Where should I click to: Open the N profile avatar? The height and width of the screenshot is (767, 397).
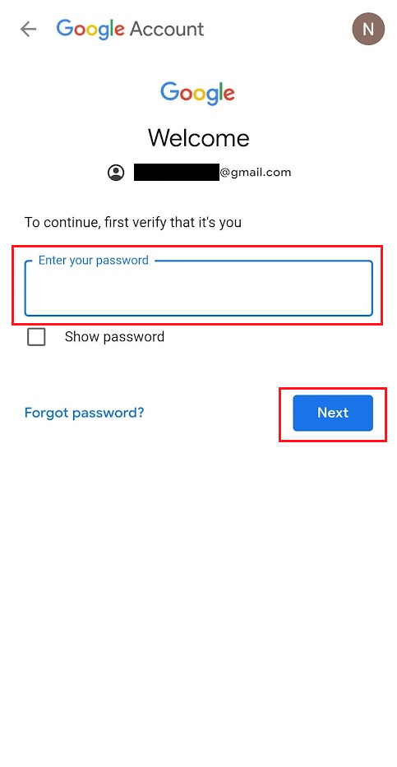coord(368,29)
